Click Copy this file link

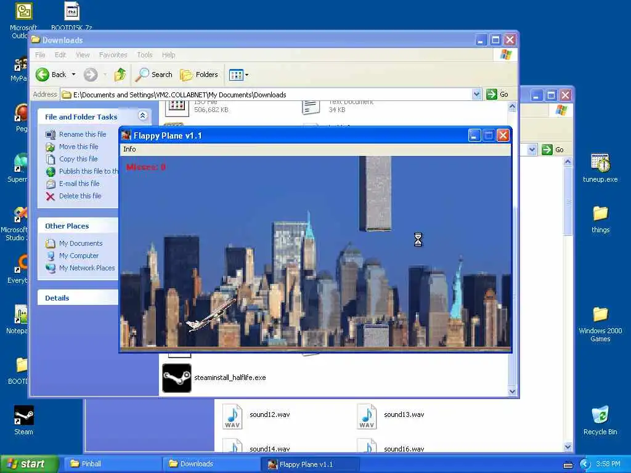tap(78, 159)
